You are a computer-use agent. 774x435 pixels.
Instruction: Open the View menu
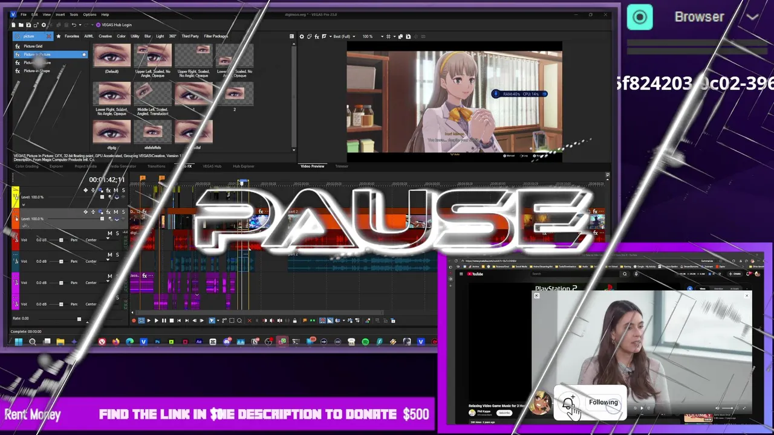47,14
